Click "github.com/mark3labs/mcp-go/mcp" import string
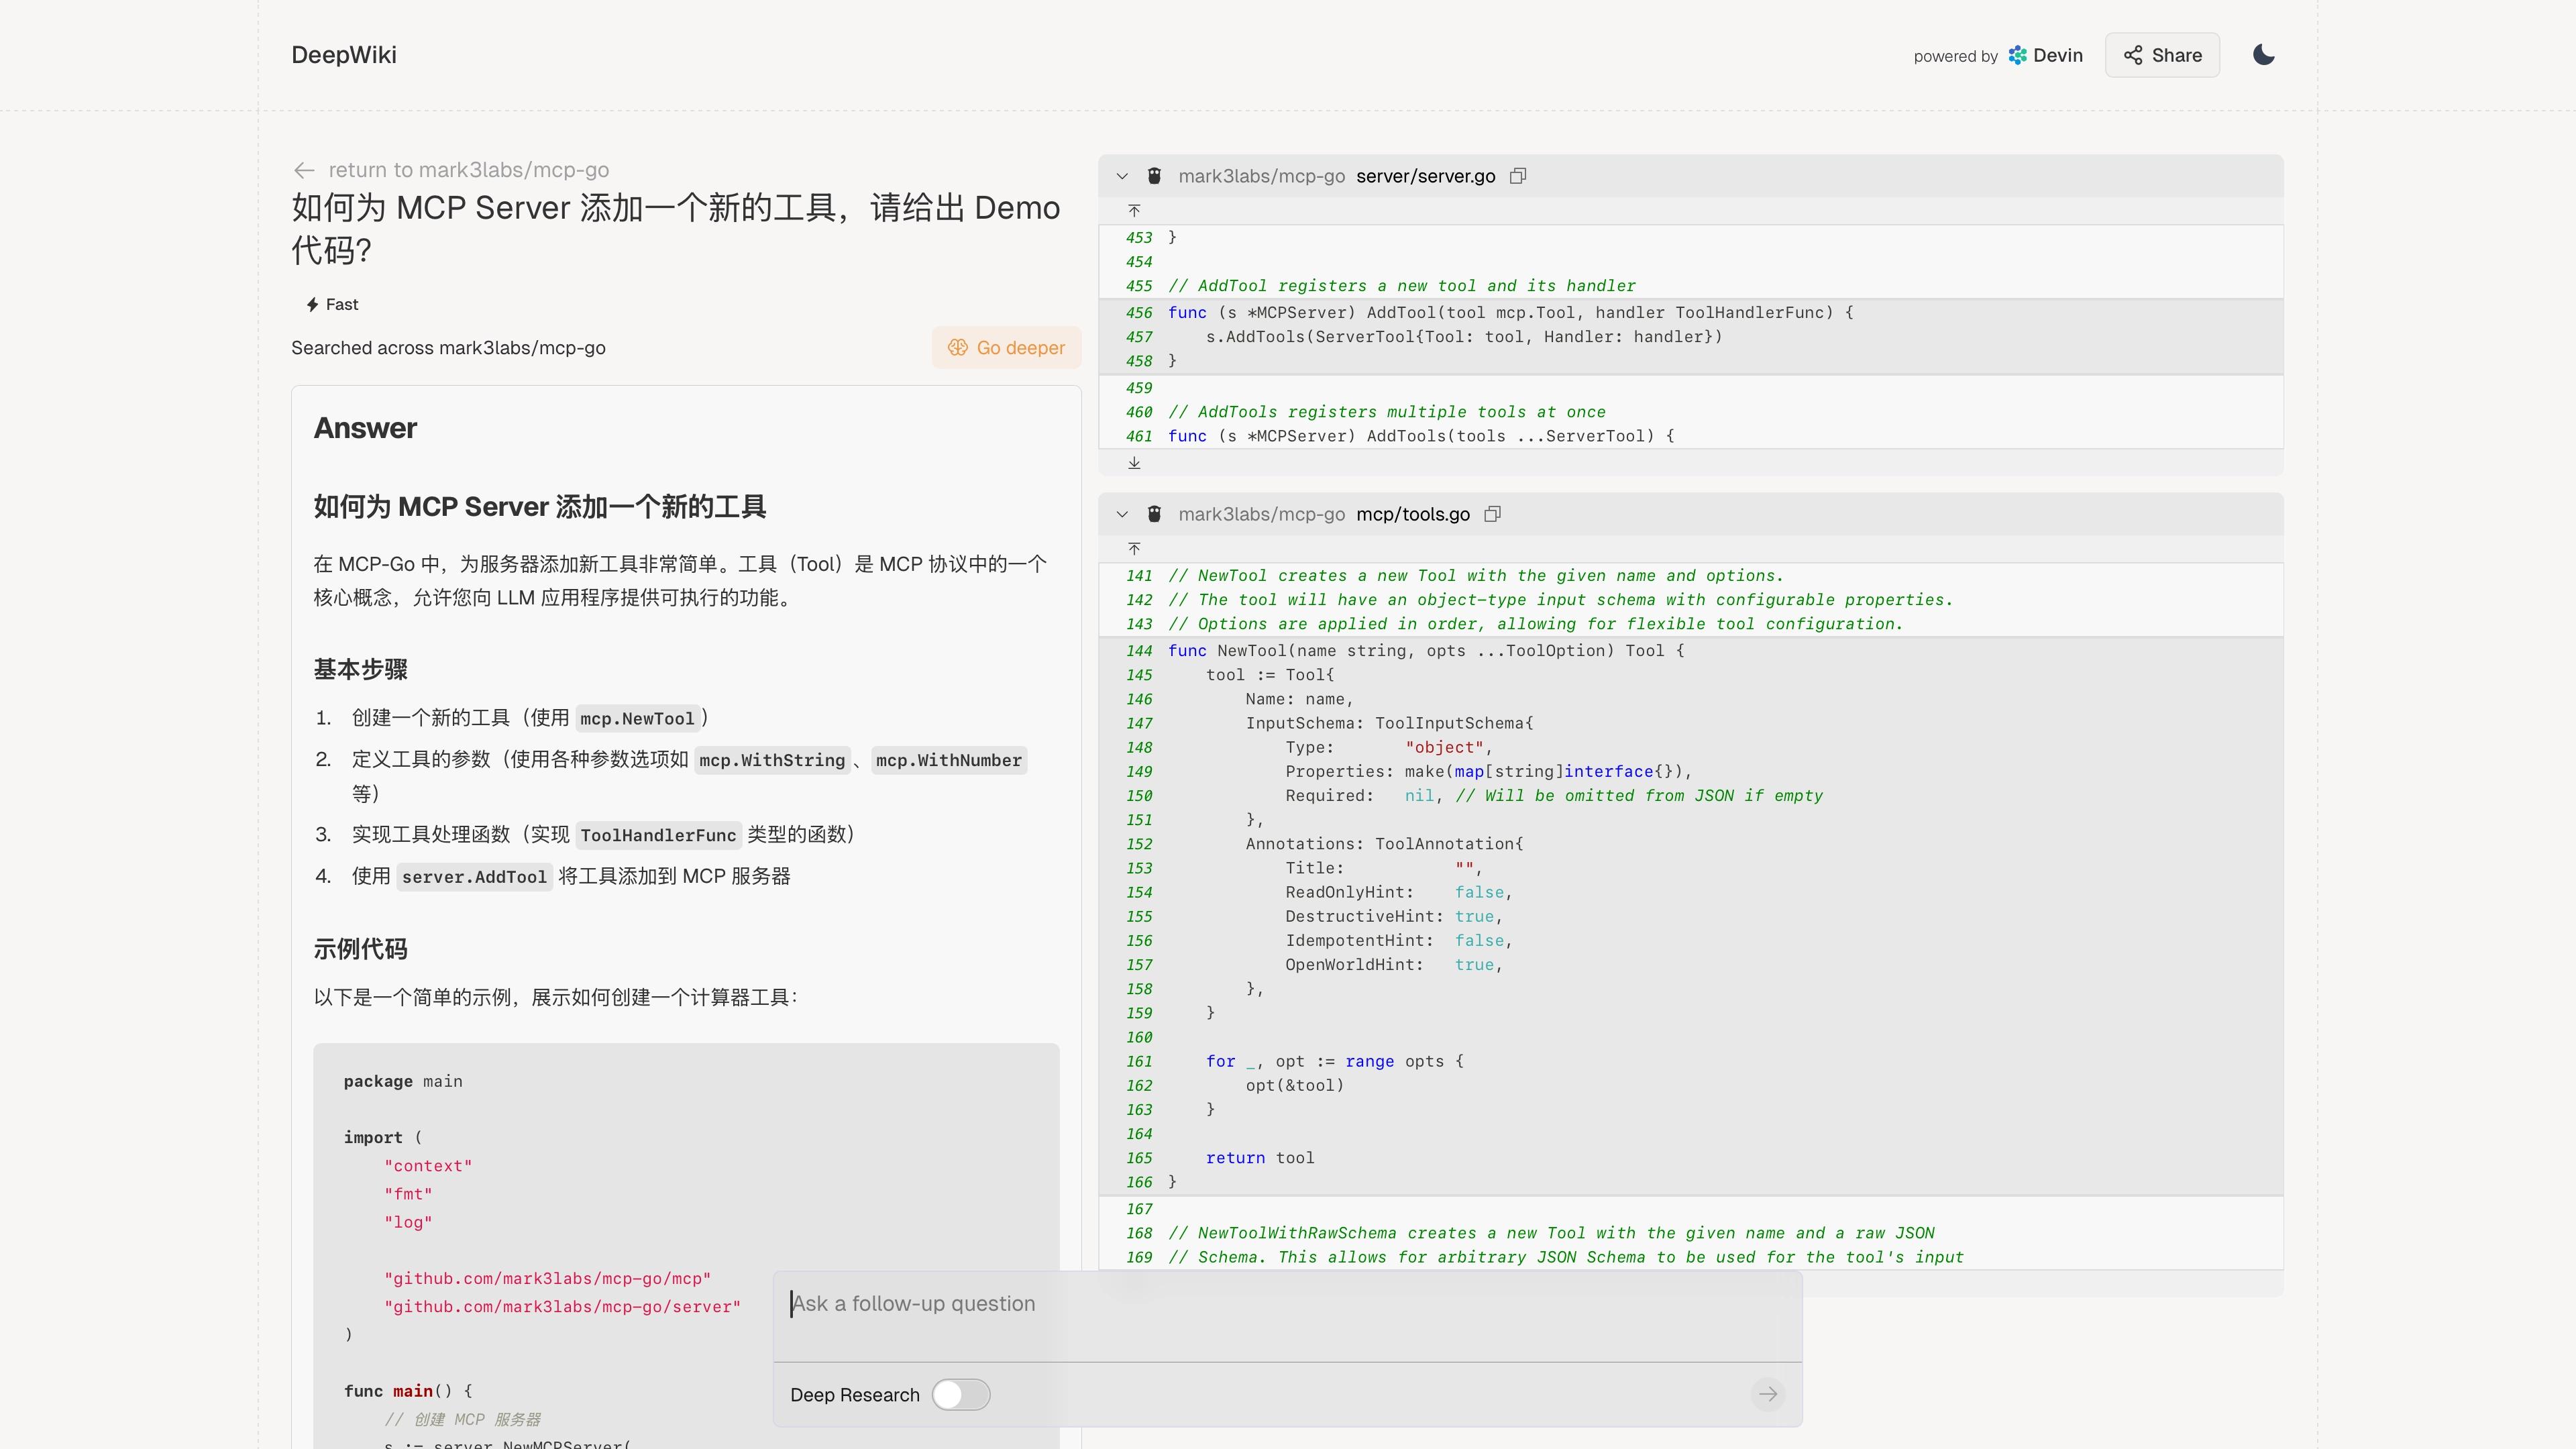2576x1449 pixels. click(547, 1278)
